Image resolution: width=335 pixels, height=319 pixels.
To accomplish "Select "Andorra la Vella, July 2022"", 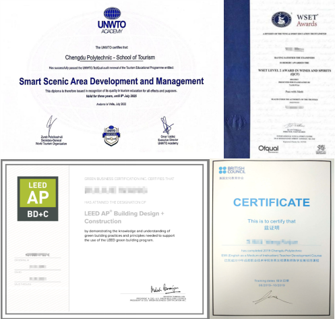I will coord(111,104).
